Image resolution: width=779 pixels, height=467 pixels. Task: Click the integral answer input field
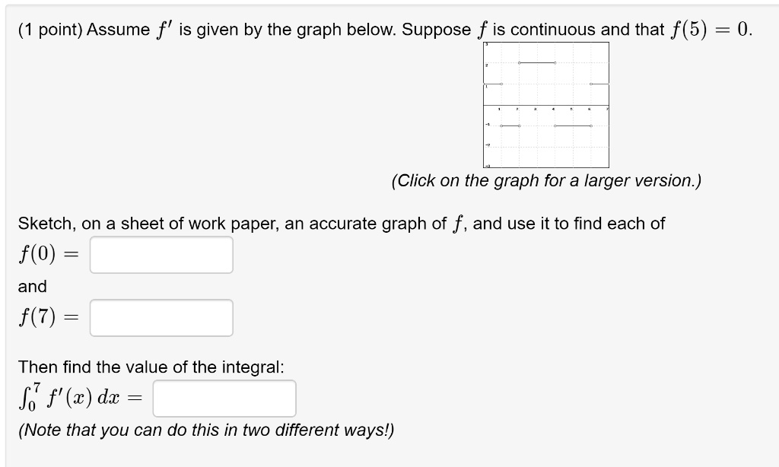[x=224, y=398]
